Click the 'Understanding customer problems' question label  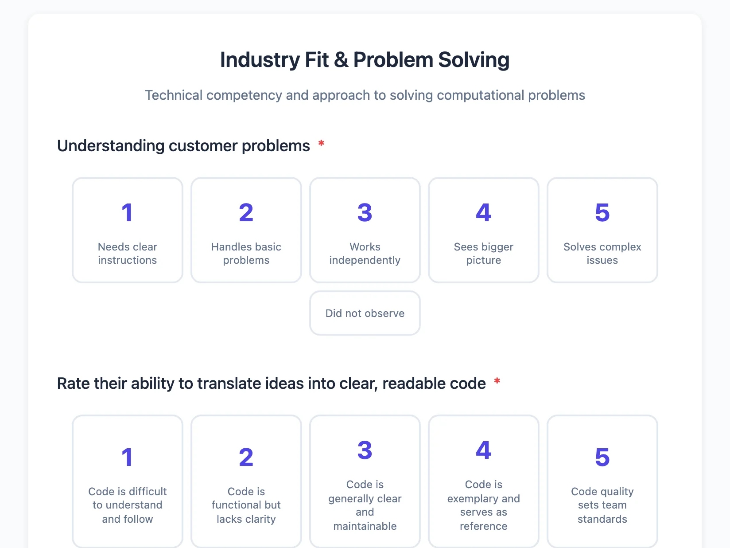pyautogui.click(x=183, y=146)
